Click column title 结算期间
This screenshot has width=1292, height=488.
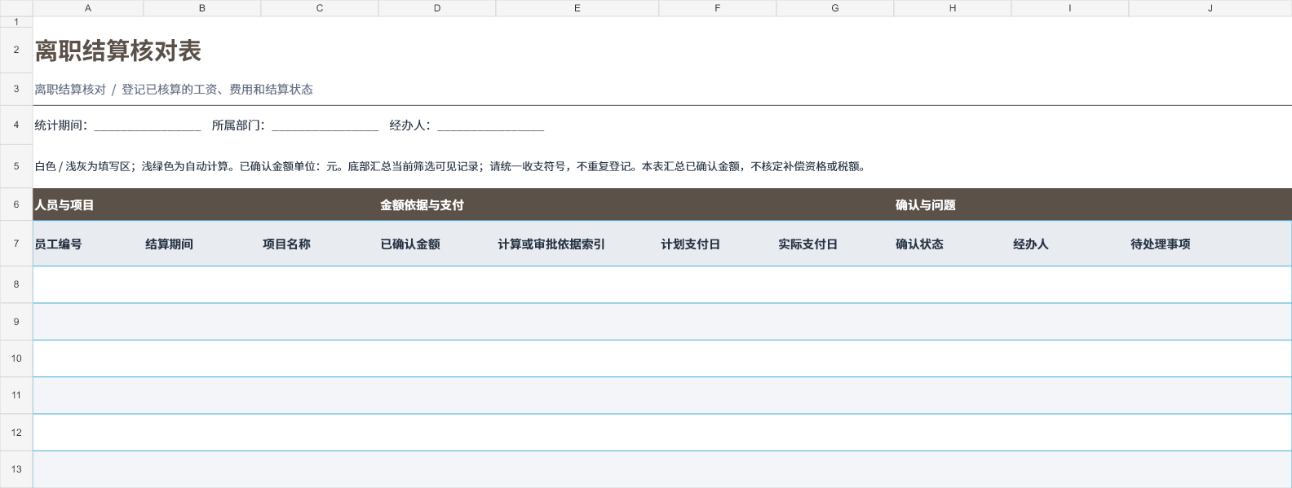pos(170,244)
